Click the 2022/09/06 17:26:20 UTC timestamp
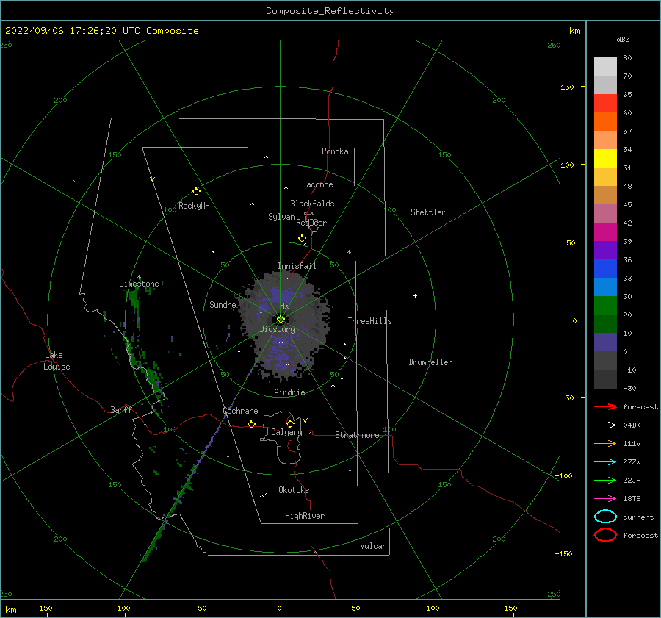661x618 pixels. pos(102,31)
